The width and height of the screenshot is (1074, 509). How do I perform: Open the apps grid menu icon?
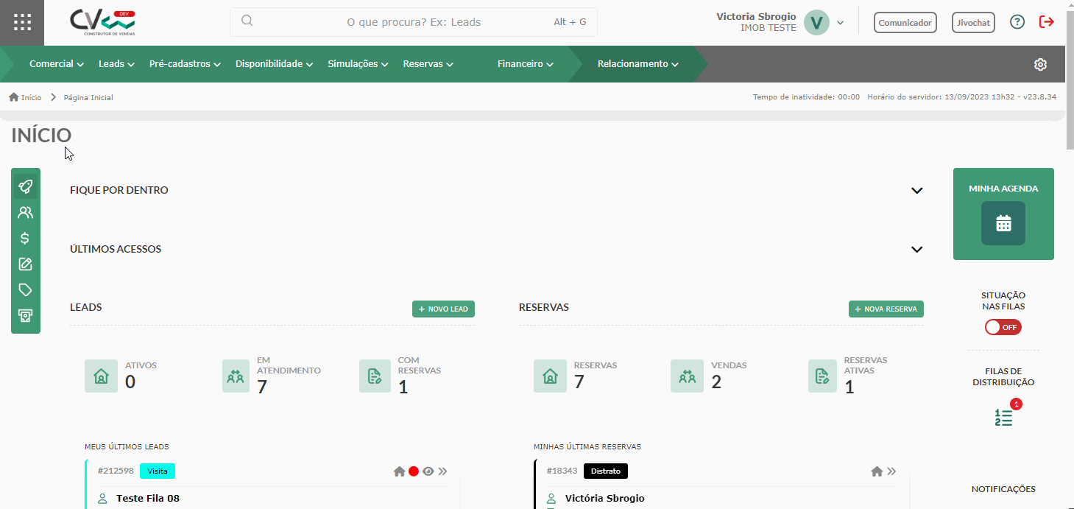point(22,22)
